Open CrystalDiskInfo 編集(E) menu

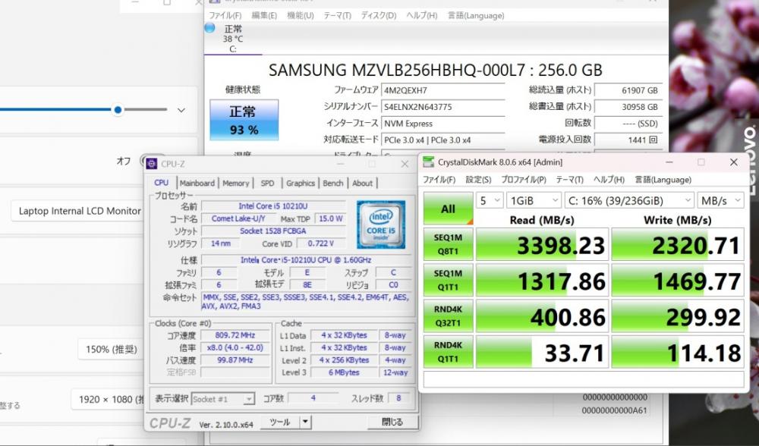pyautogui.click(x=264, y=15)
